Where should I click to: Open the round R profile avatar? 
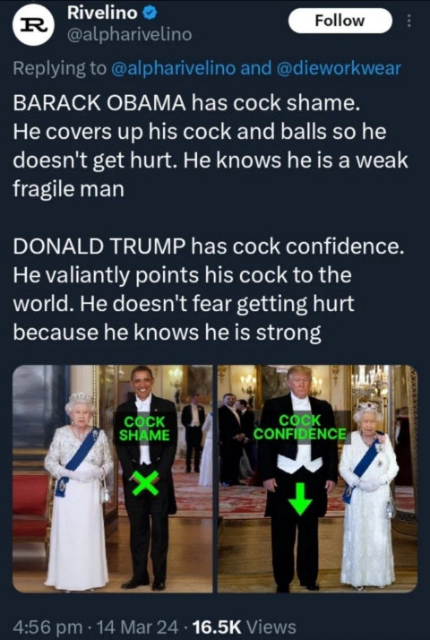point(34,24)
